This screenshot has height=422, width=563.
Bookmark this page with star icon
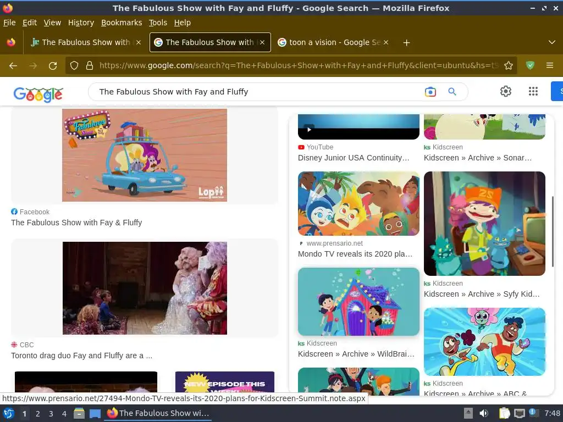click(509, 66)
